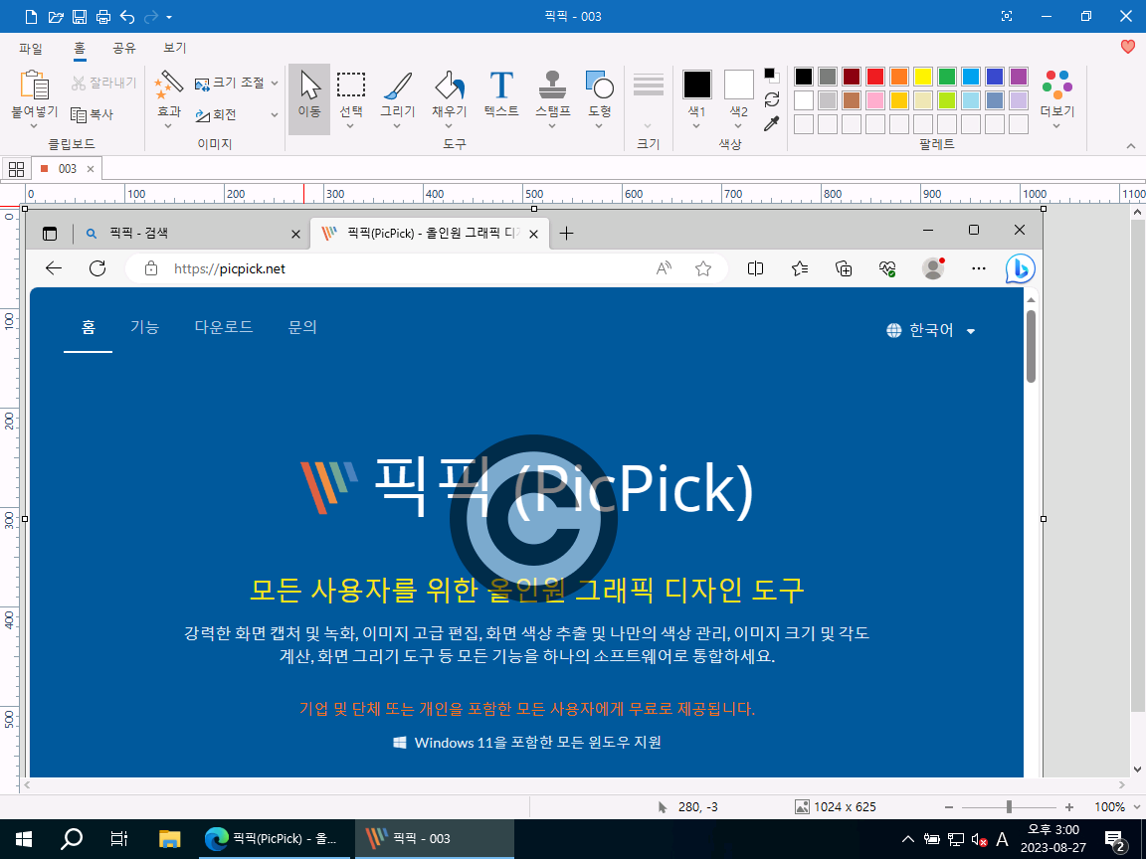Open 더보기 more colors
This screenshot has height=859, width=1146.
[1056, 99]
